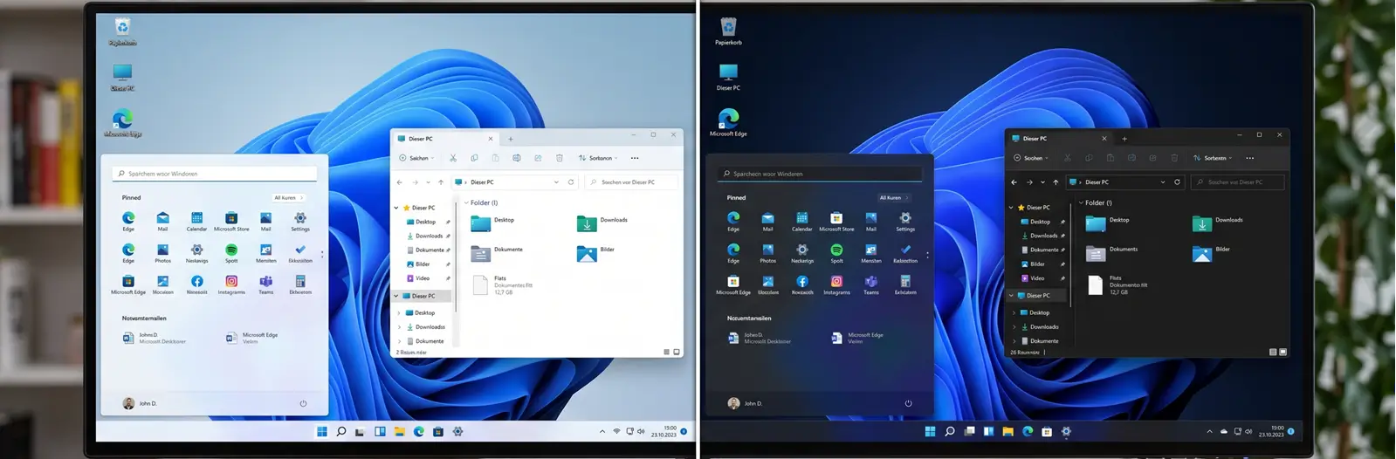The height and width of the screenshot is (459, 1396).
Task: Click All Kuren in the light Start menu
Action: [288, 198]
